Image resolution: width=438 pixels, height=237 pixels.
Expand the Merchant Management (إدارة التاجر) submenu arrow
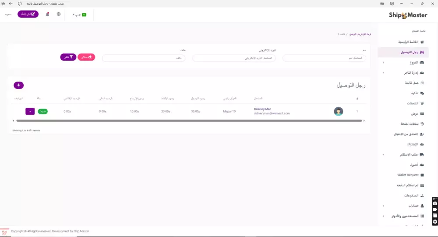[383, 73]
